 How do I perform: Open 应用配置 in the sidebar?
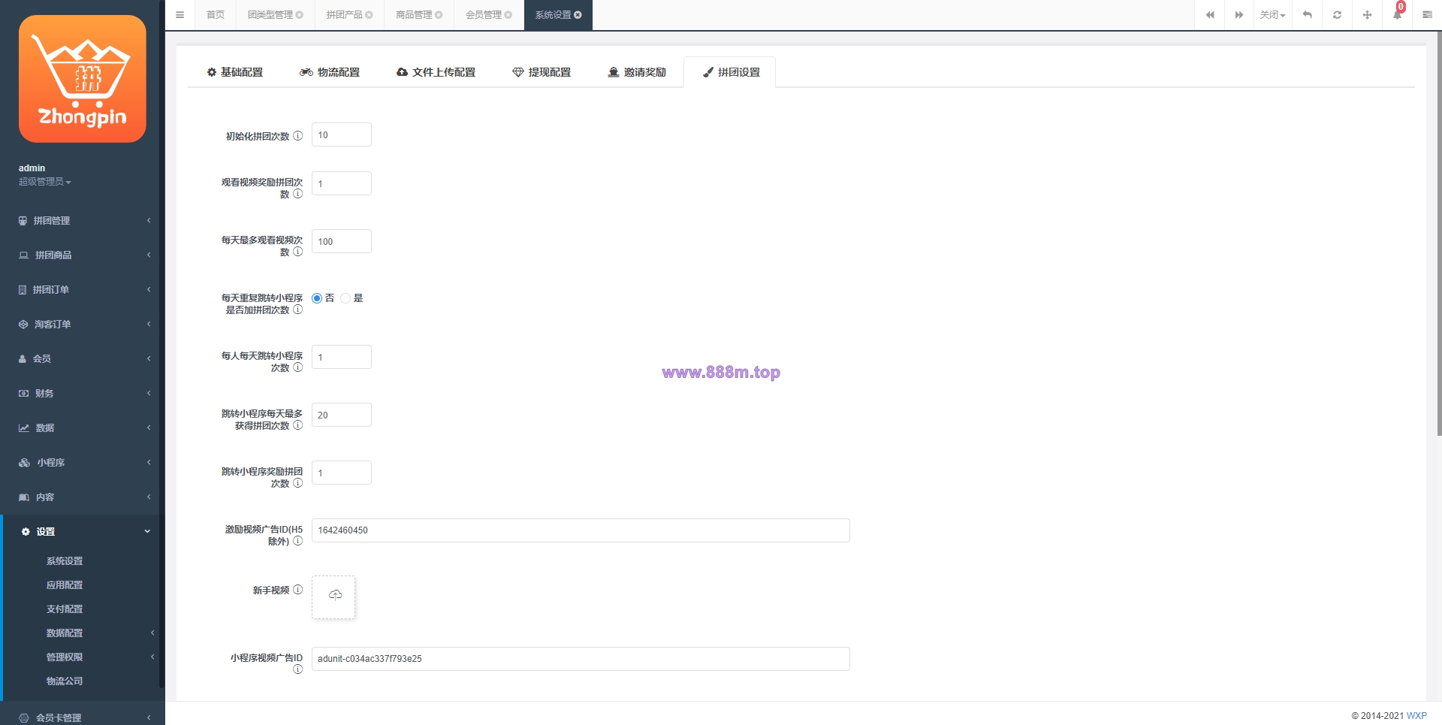click(x=65, y=585)
